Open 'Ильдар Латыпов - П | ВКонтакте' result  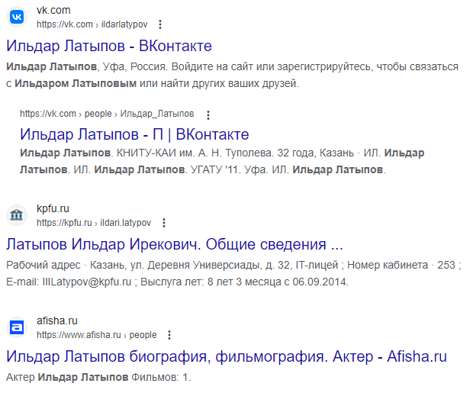click(x=134, y=134)
